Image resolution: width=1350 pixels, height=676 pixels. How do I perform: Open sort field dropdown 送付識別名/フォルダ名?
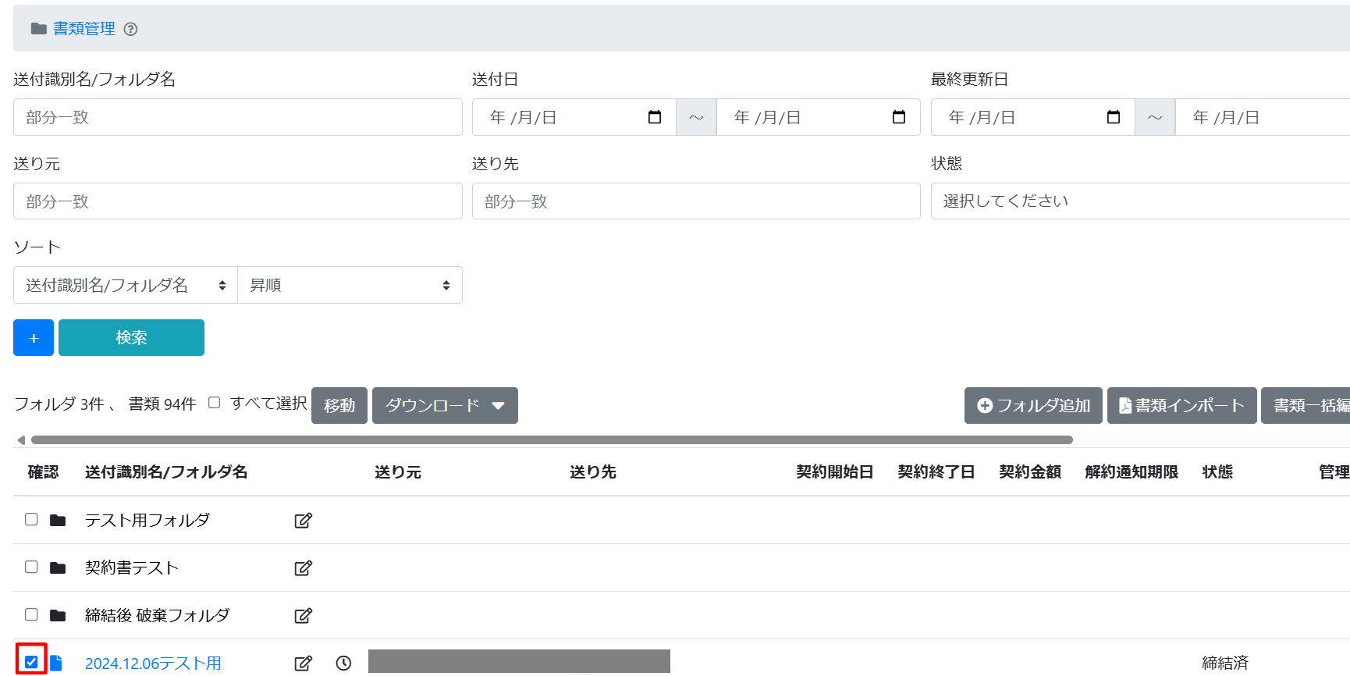tap(126, 286)
